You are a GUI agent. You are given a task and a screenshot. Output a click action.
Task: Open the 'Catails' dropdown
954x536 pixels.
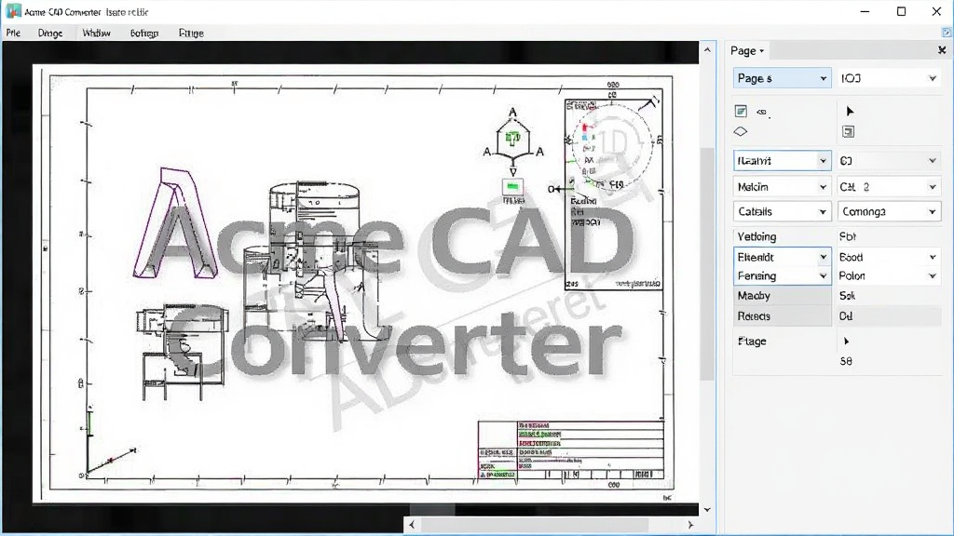tap(782, 211)
